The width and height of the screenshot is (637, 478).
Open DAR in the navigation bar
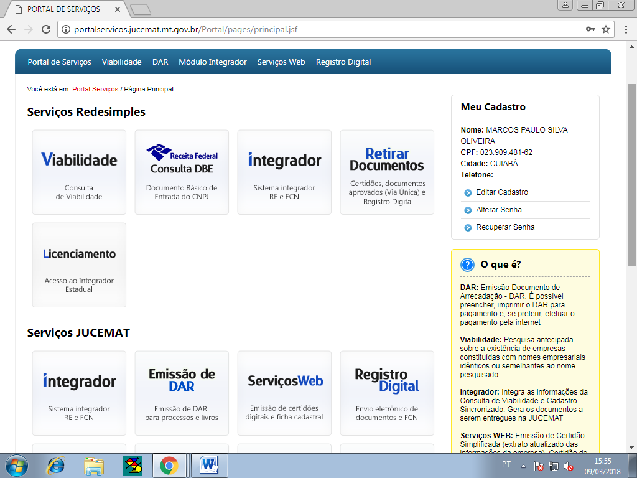pos(160,62)
